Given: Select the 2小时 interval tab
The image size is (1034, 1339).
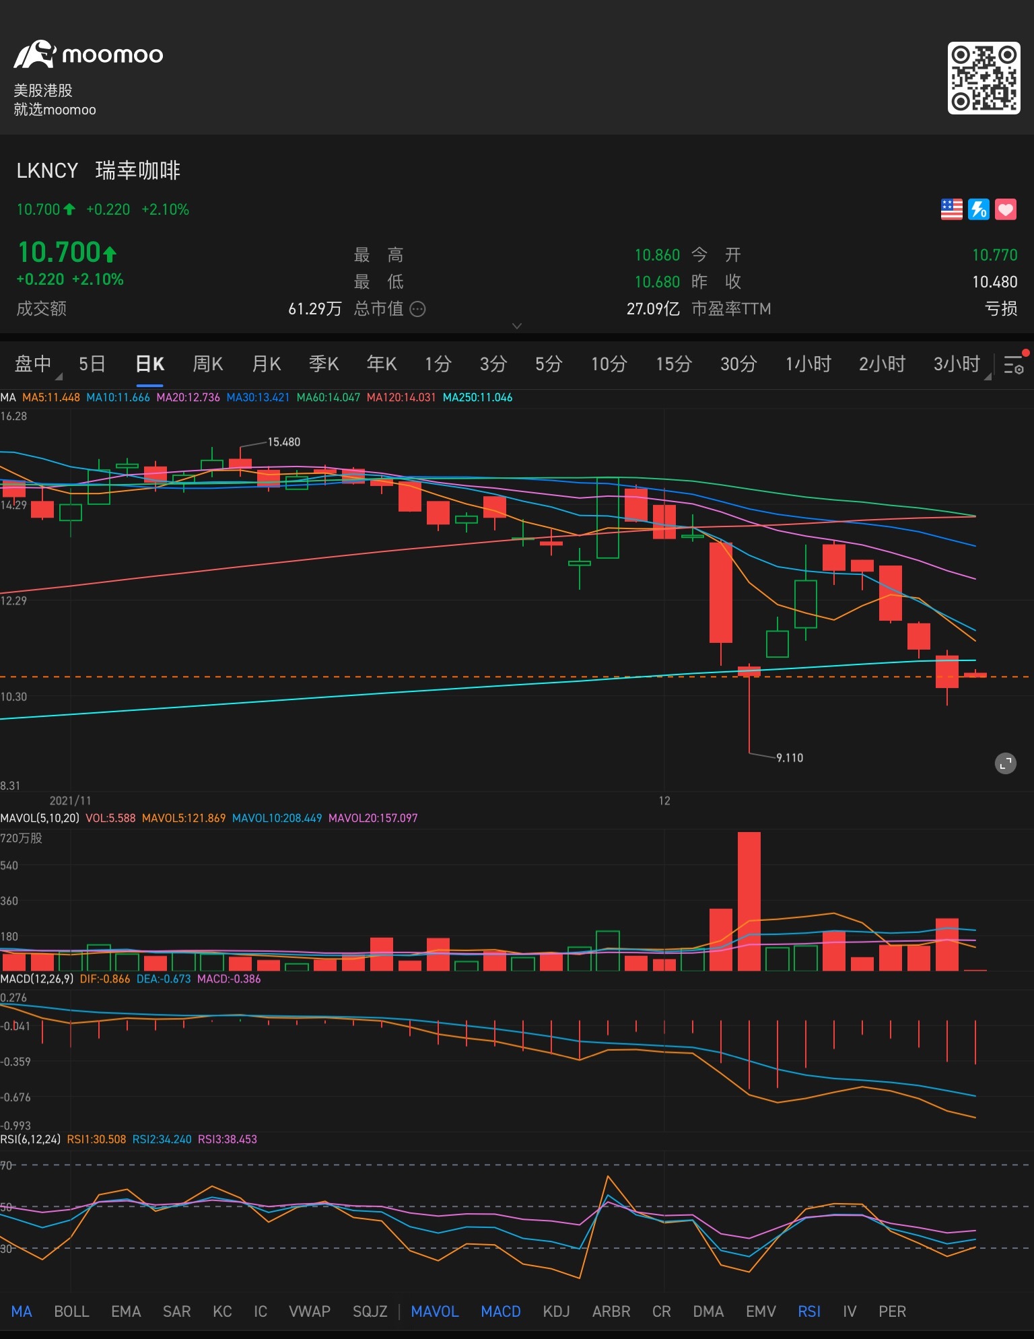Looking at the screenshot, I should pyautogui.click(x=882, y=364).
